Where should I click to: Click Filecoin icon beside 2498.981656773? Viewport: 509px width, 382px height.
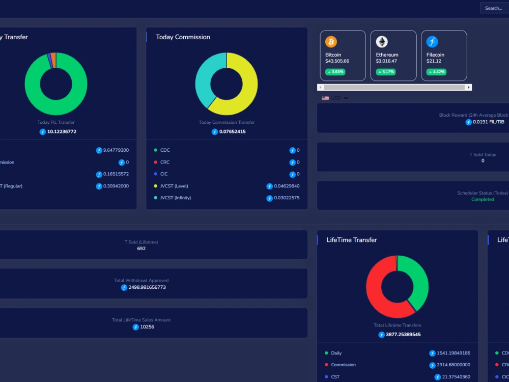(x=124, y=287)
